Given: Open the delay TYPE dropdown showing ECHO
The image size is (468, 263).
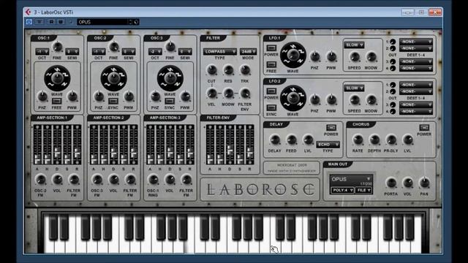Looking at the screenshot, I should click(328, 145).
